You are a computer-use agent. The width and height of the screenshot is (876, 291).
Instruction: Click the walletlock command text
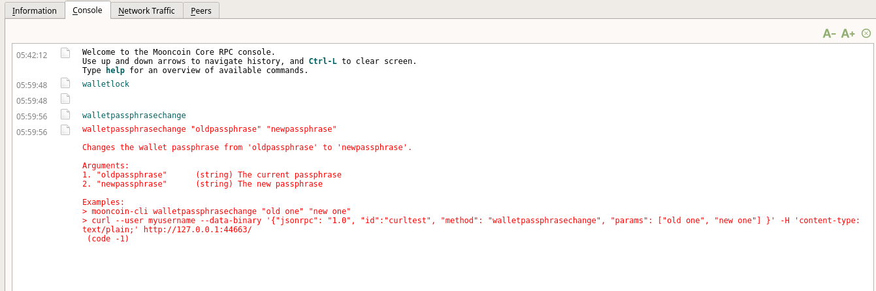coord(106,84)
